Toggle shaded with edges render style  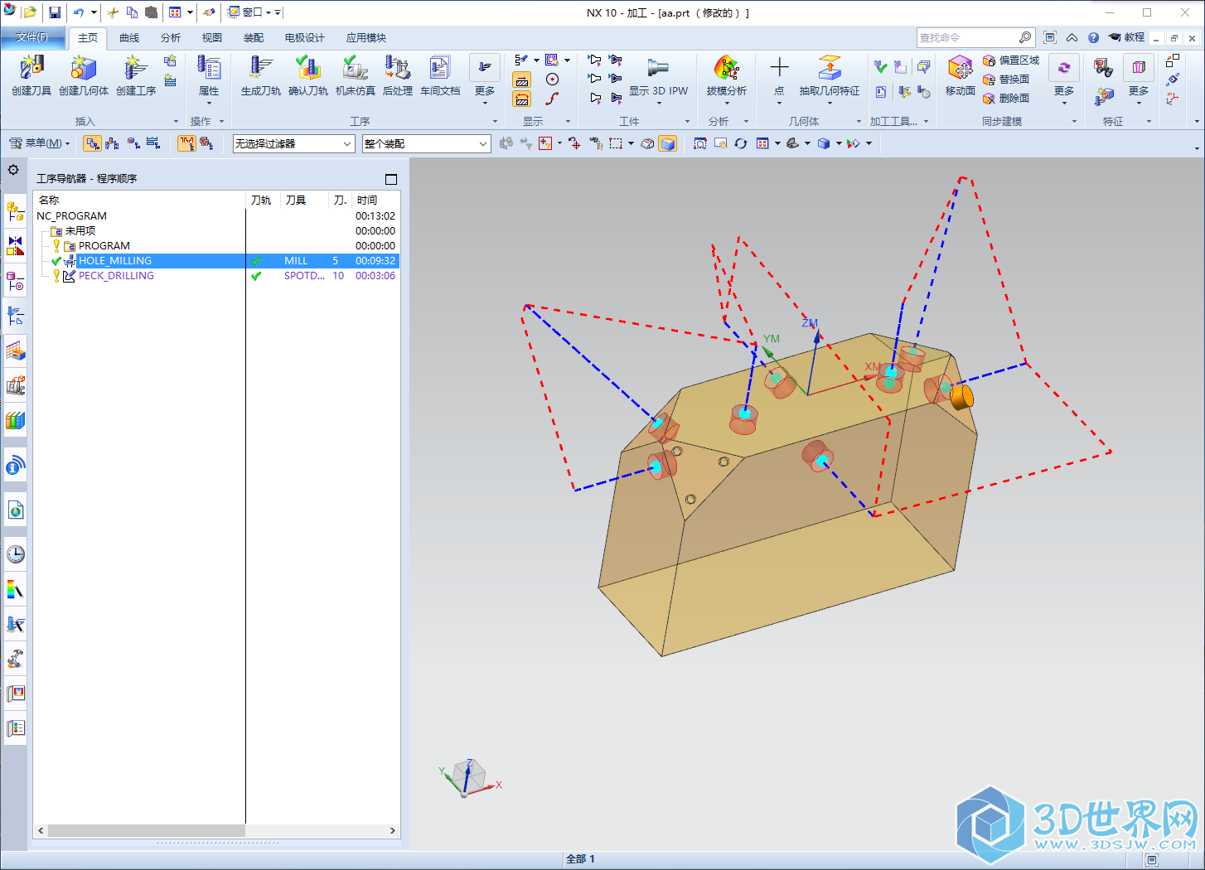[667, 143]
